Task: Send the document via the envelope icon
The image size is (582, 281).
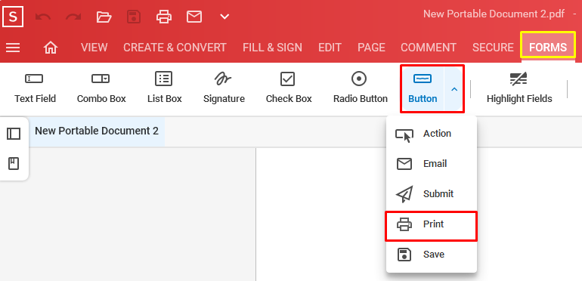Action: coord(194,17)
